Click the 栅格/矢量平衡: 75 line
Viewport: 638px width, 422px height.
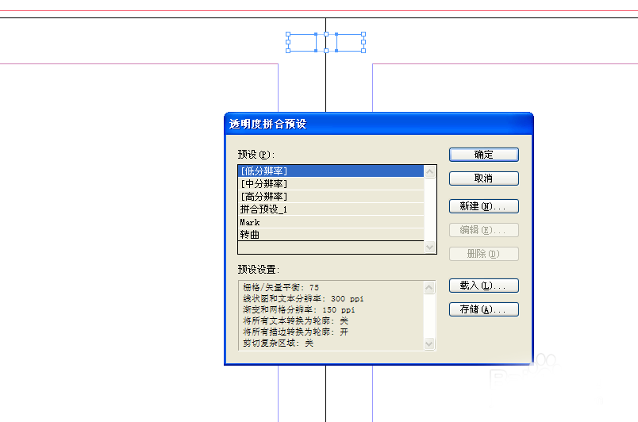(x=281, y=287)
